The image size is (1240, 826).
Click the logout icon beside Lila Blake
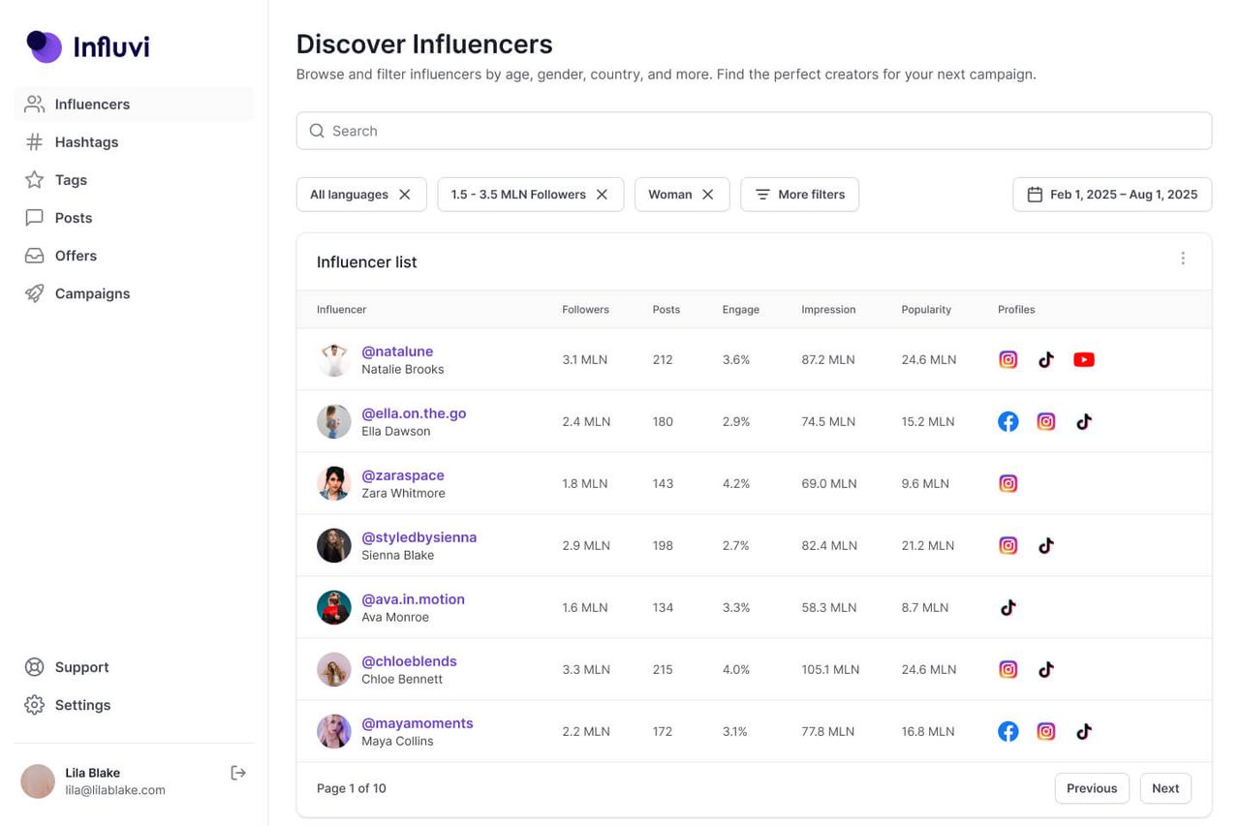(238, 773)
